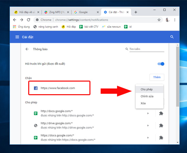Image resolution: width=187 pixels, height=153 pixels.
Task: Reload the page with the refresh icon
Action: coord(29,20)
